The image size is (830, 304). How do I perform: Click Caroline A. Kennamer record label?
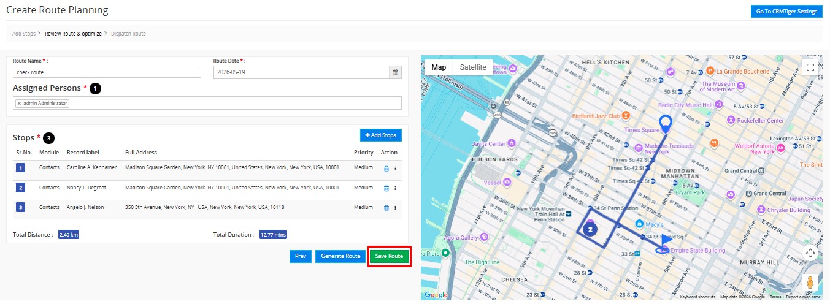91,167
